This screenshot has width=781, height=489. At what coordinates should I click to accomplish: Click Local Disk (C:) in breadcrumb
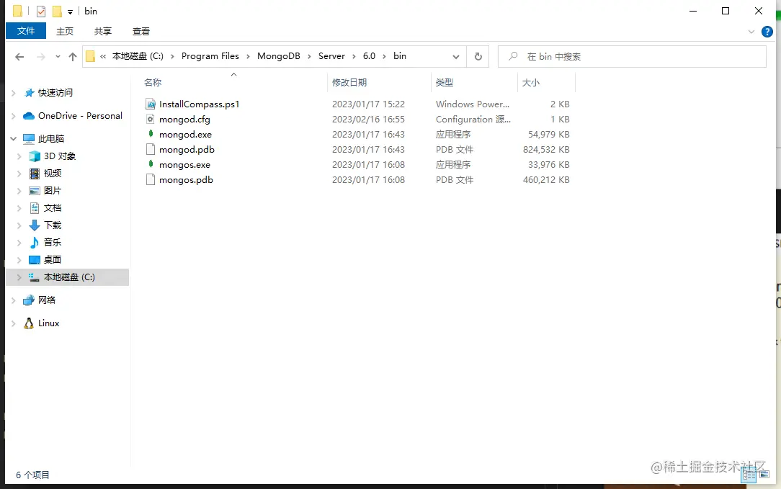click(138, 56)
